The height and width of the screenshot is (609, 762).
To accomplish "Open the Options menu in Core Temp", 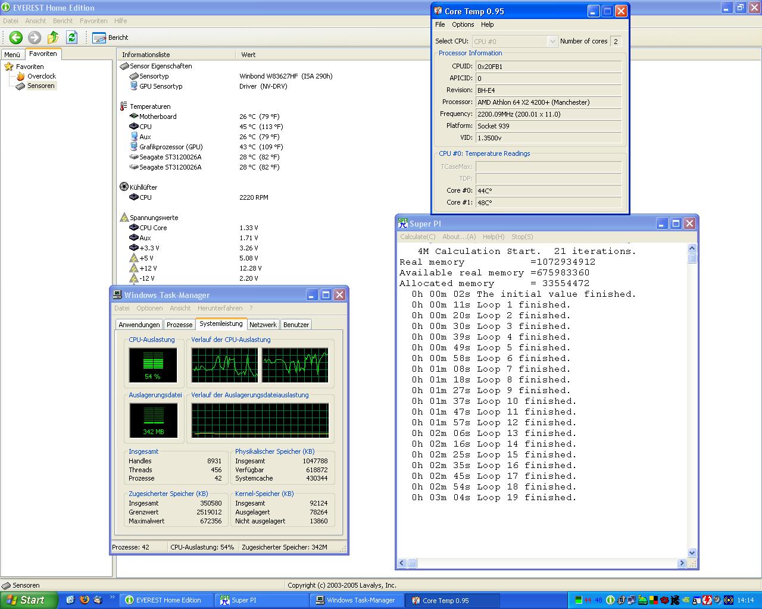I will pyautogui.click(x=463, y=24).
